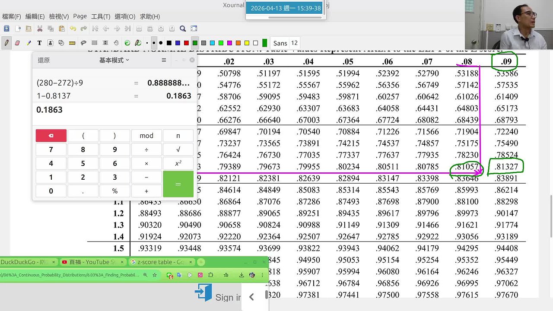
Task: Switch to z-score table browser tab
Action: [162, 262]
